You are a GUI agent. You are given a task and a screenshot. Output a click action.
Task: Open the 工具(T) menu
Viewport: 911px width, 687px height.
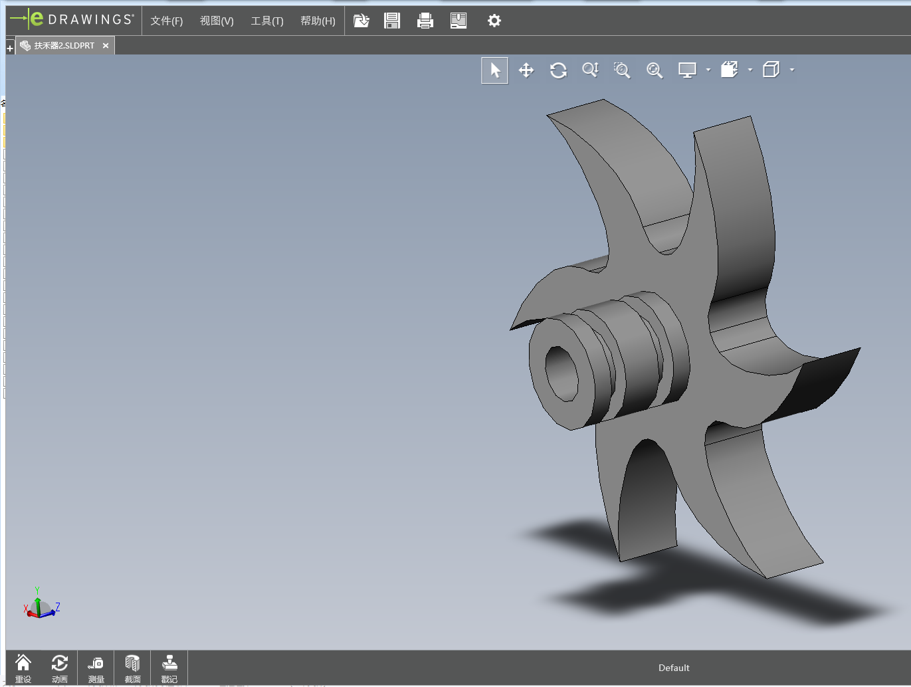click(266, 21)
